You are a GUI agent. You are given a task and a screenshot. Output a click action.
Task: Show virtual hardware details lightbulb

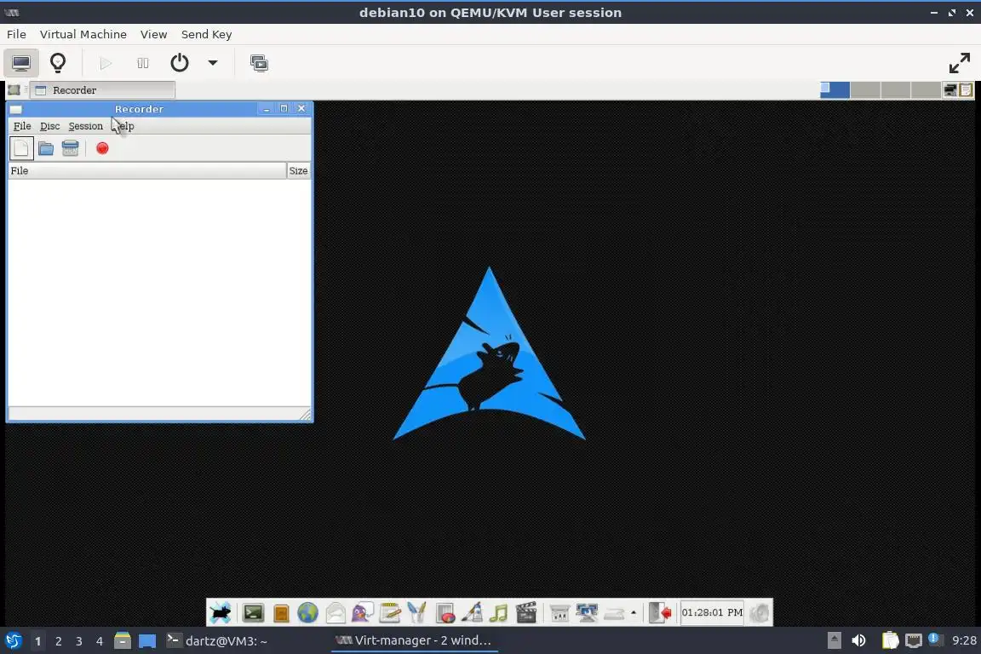pos(58,63)
